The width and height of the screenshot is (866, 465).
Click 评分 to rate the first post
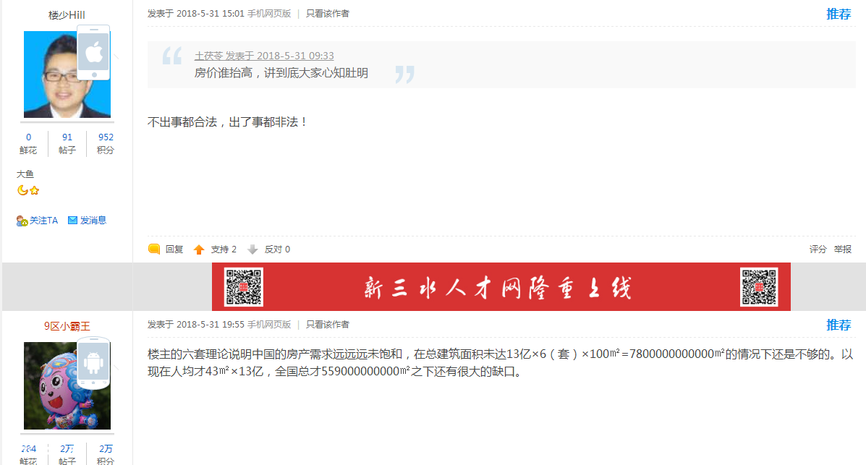818,249
